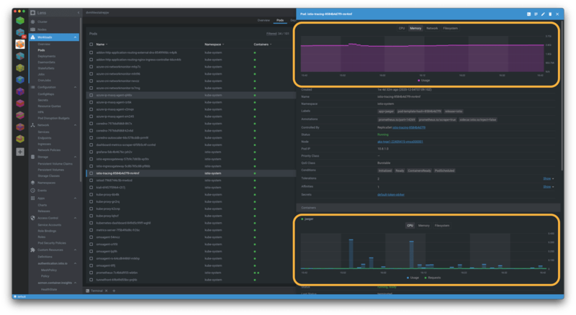Click the Access Control shield icon

point(32,218)
